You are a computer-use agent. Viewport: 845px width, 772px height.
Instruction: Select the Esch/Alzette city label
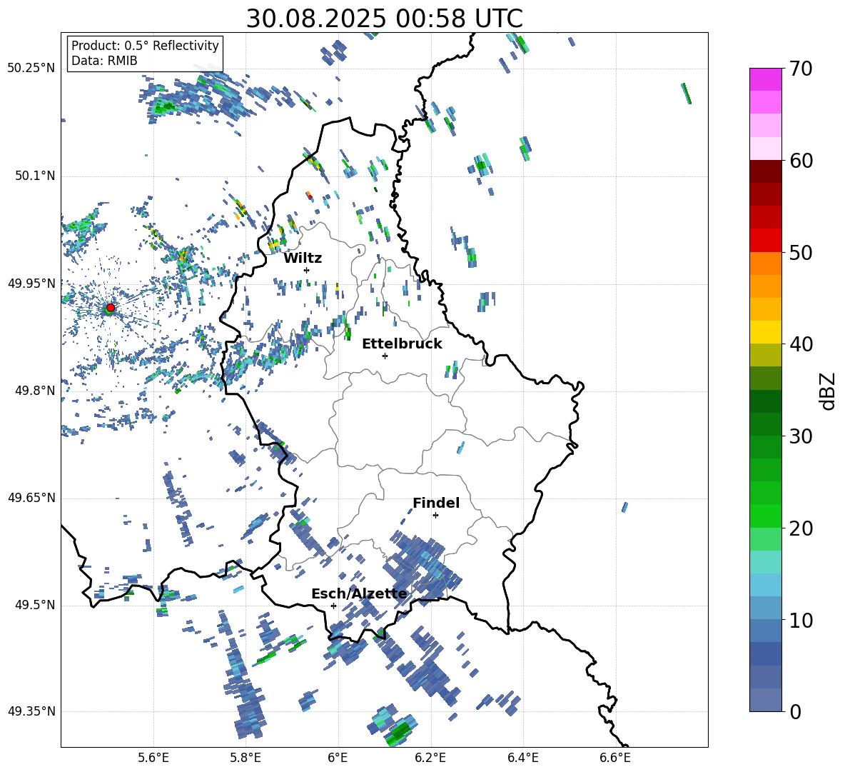[x=359, y=594]
